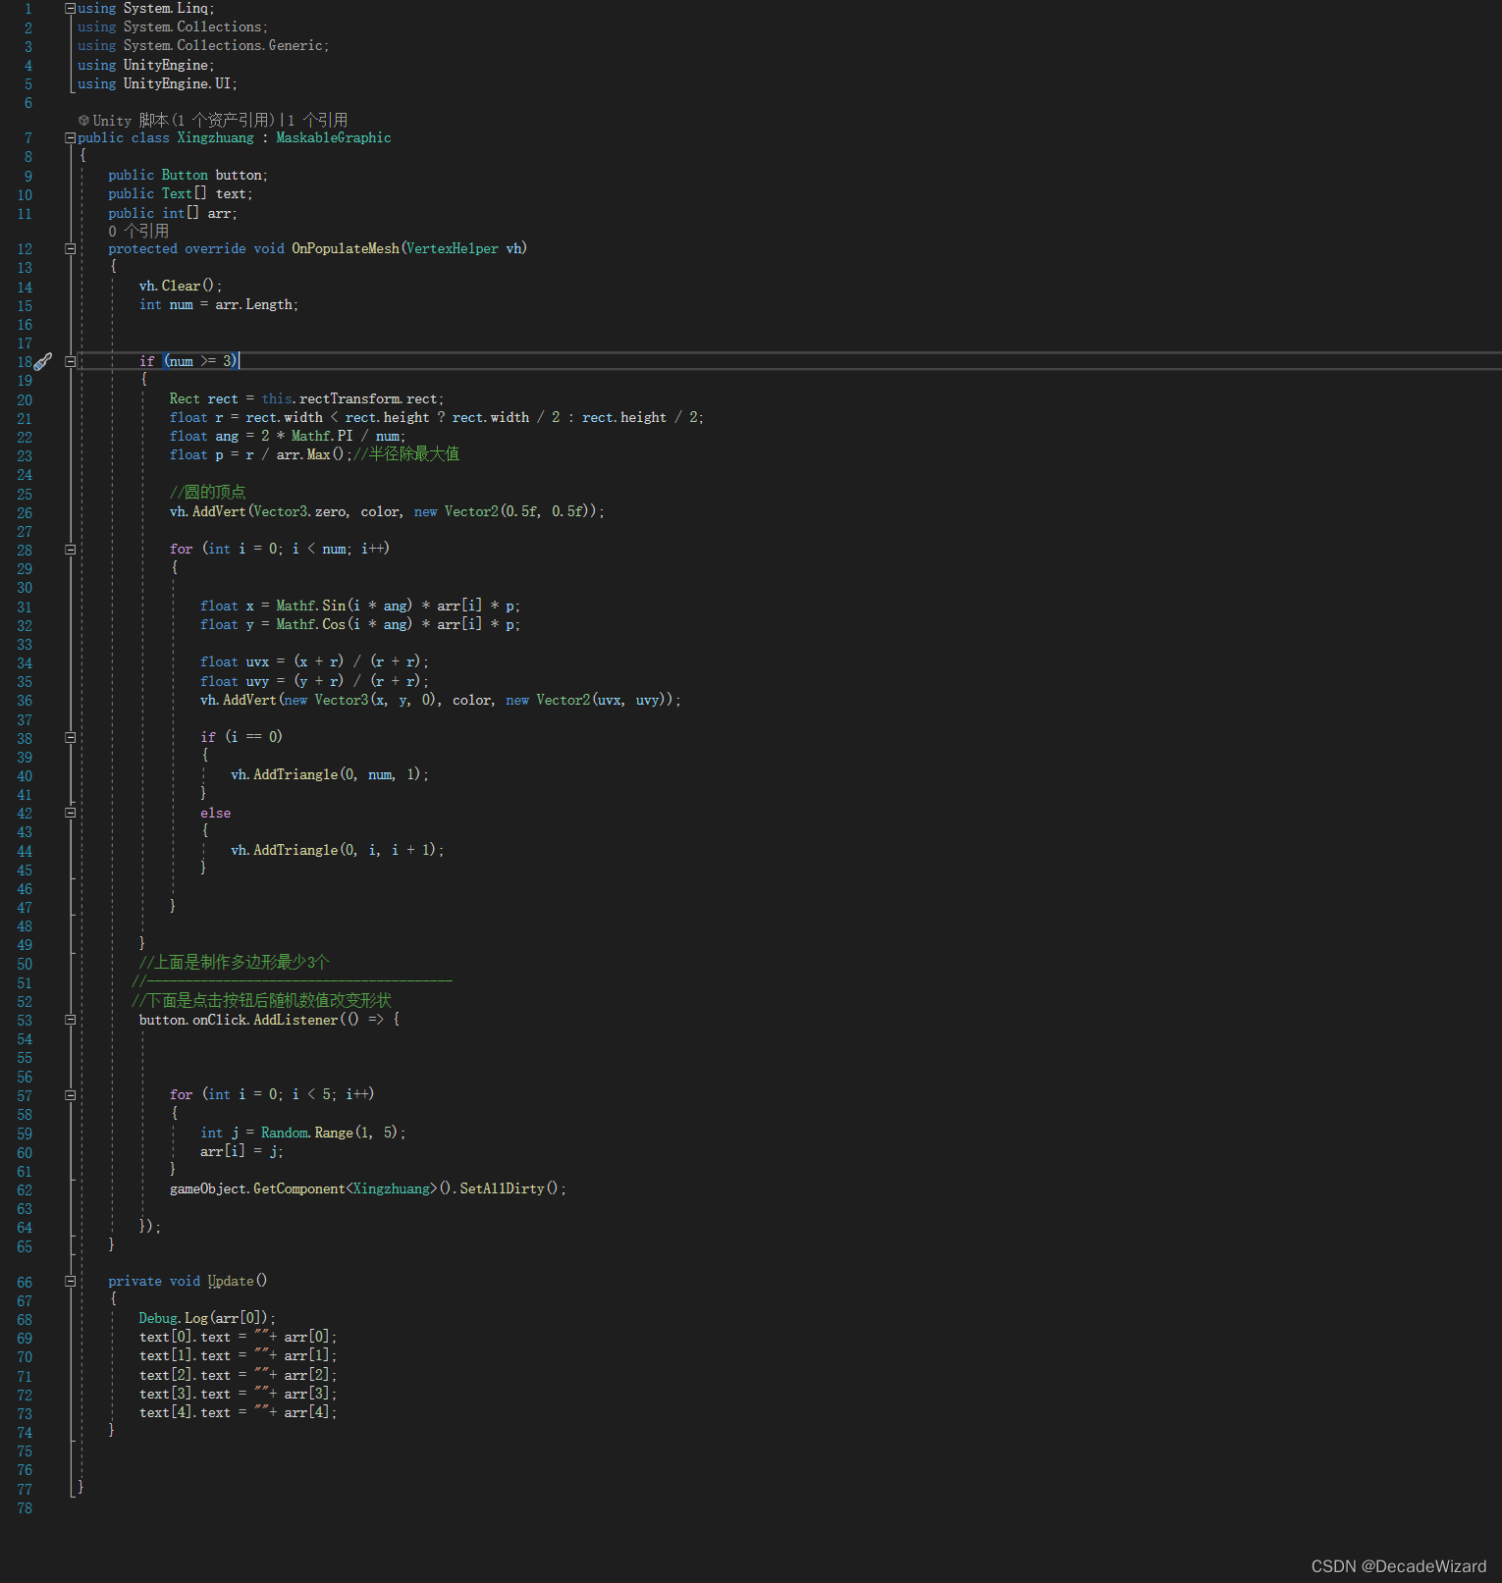Viewport: 1502px width, 1583px height.
Task: Select the OnPopulateMesh method name
Action: (346, 249)
